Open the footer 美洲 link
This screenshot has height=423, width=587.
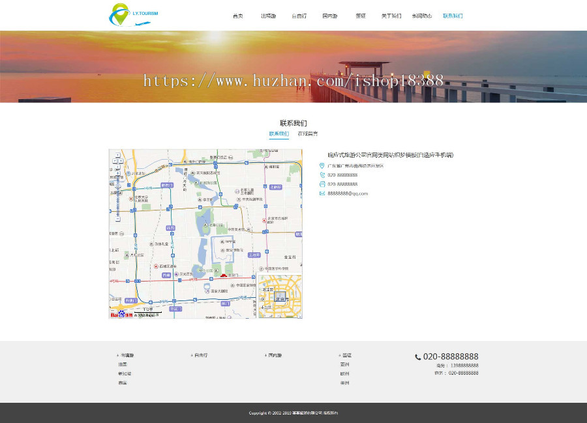(344, 383)
